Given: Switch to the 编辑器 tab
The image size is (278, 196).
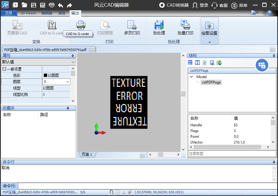Looking at the screenshot, I should 47,13.
